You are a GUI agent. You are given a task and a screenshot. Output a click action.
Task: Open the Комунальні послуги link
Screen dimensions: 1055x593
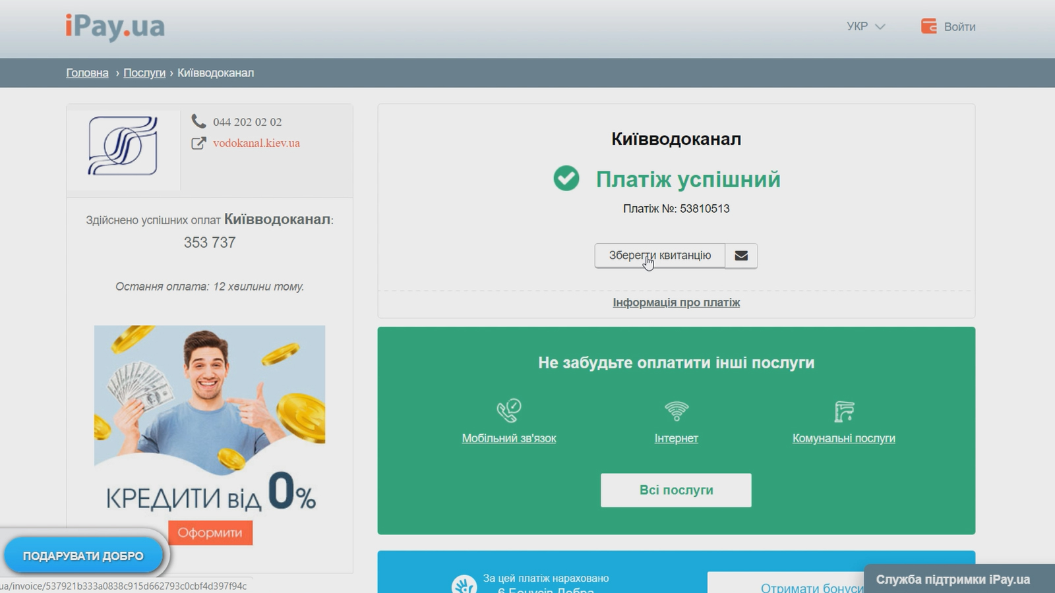pos(844,438)
